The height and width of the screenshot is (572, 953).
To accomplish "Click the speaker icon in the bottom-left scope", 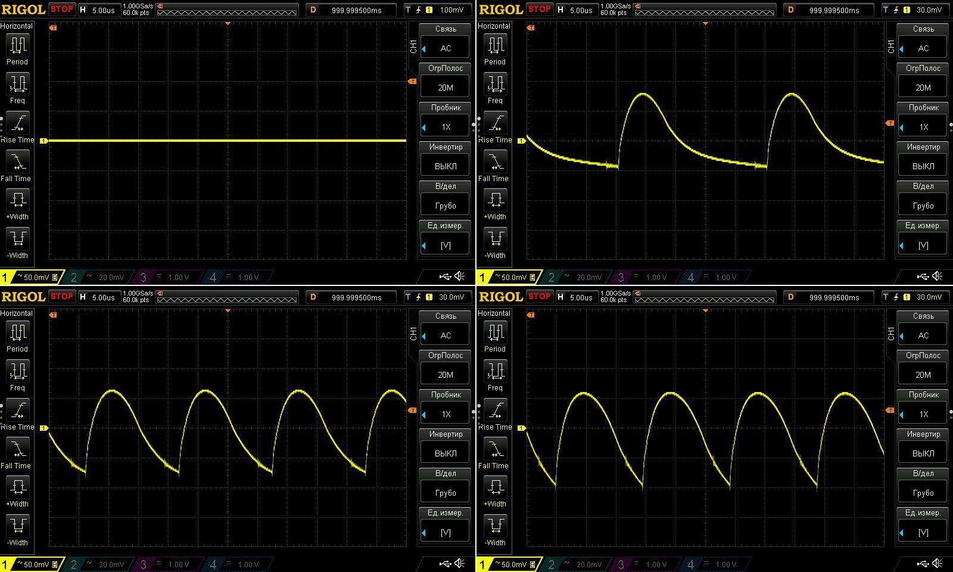I will coord(459,563).
